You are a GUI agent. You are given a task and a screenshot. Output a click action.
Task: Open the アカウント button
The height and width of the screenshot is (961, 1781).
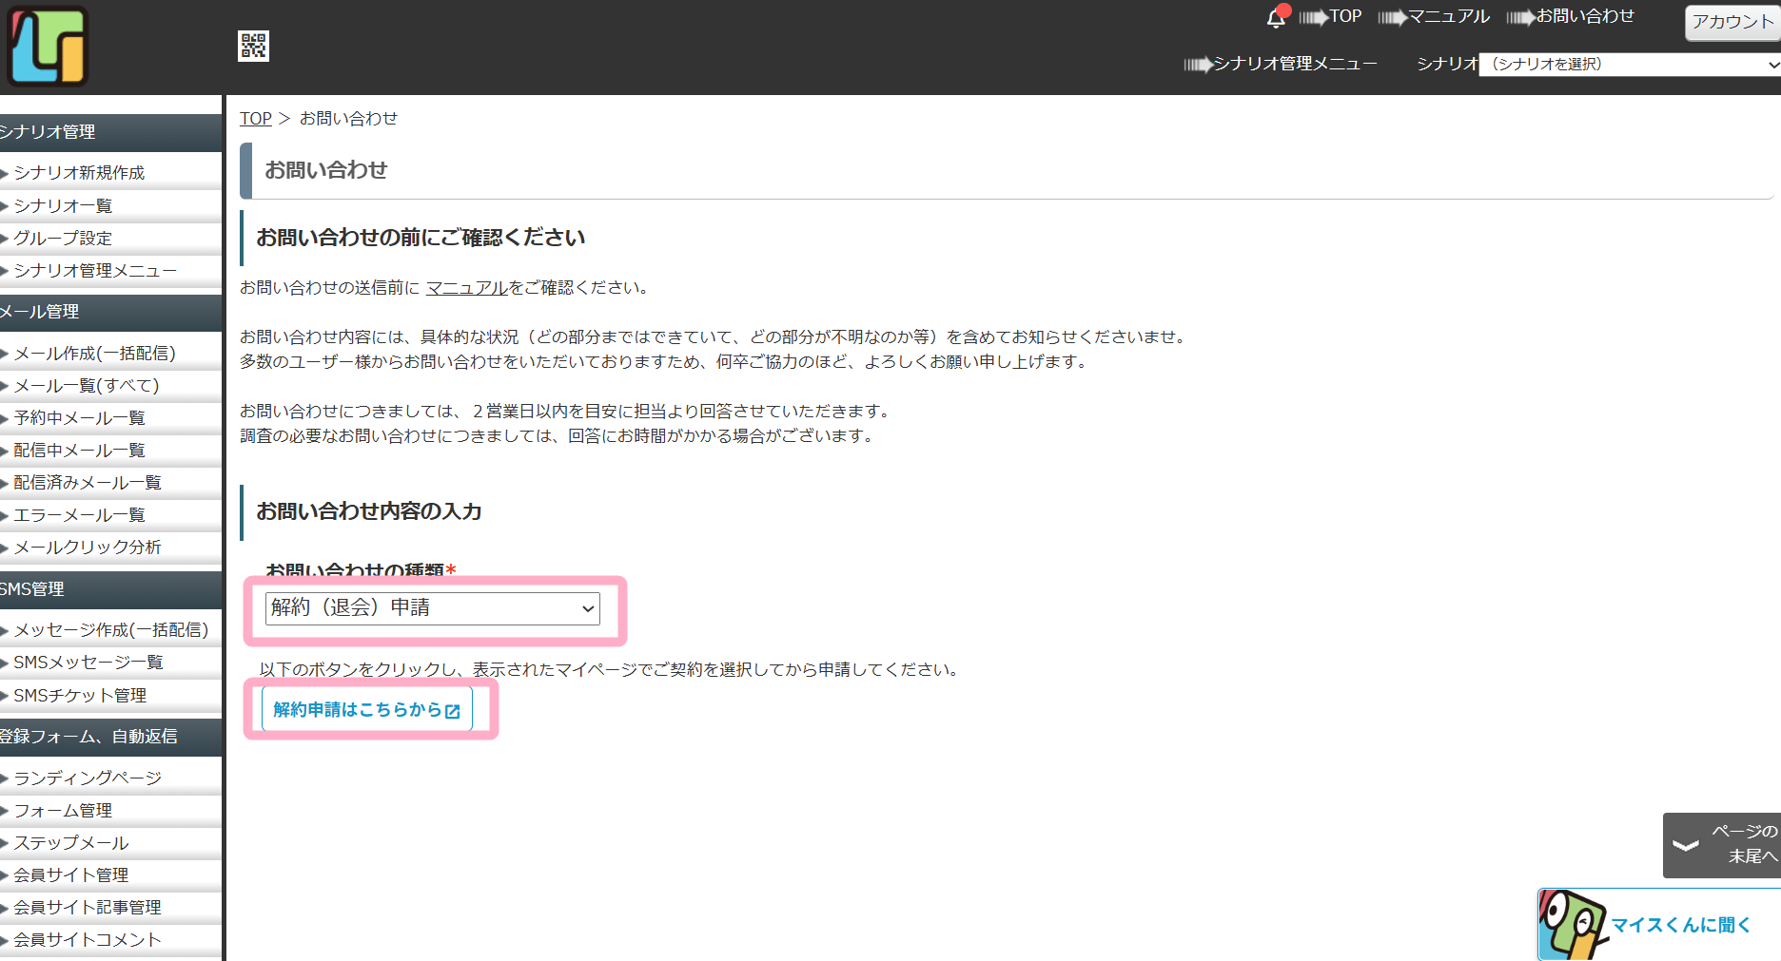pyautogui.click(x=1732, y=22)
